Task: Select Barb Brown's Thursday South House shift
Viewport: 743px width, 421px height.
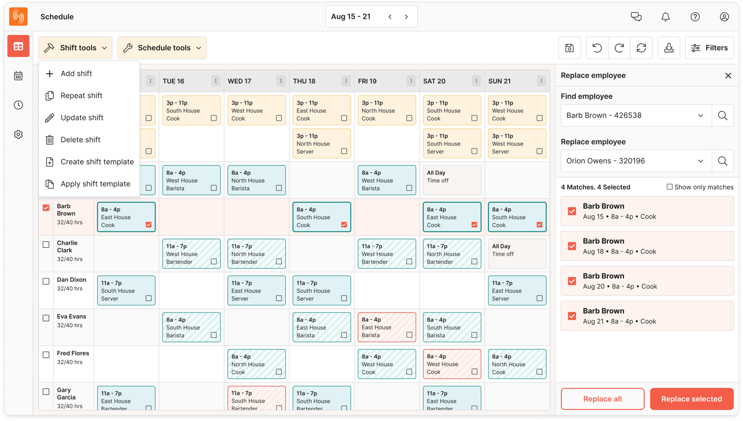Action: tap(322, 217)
